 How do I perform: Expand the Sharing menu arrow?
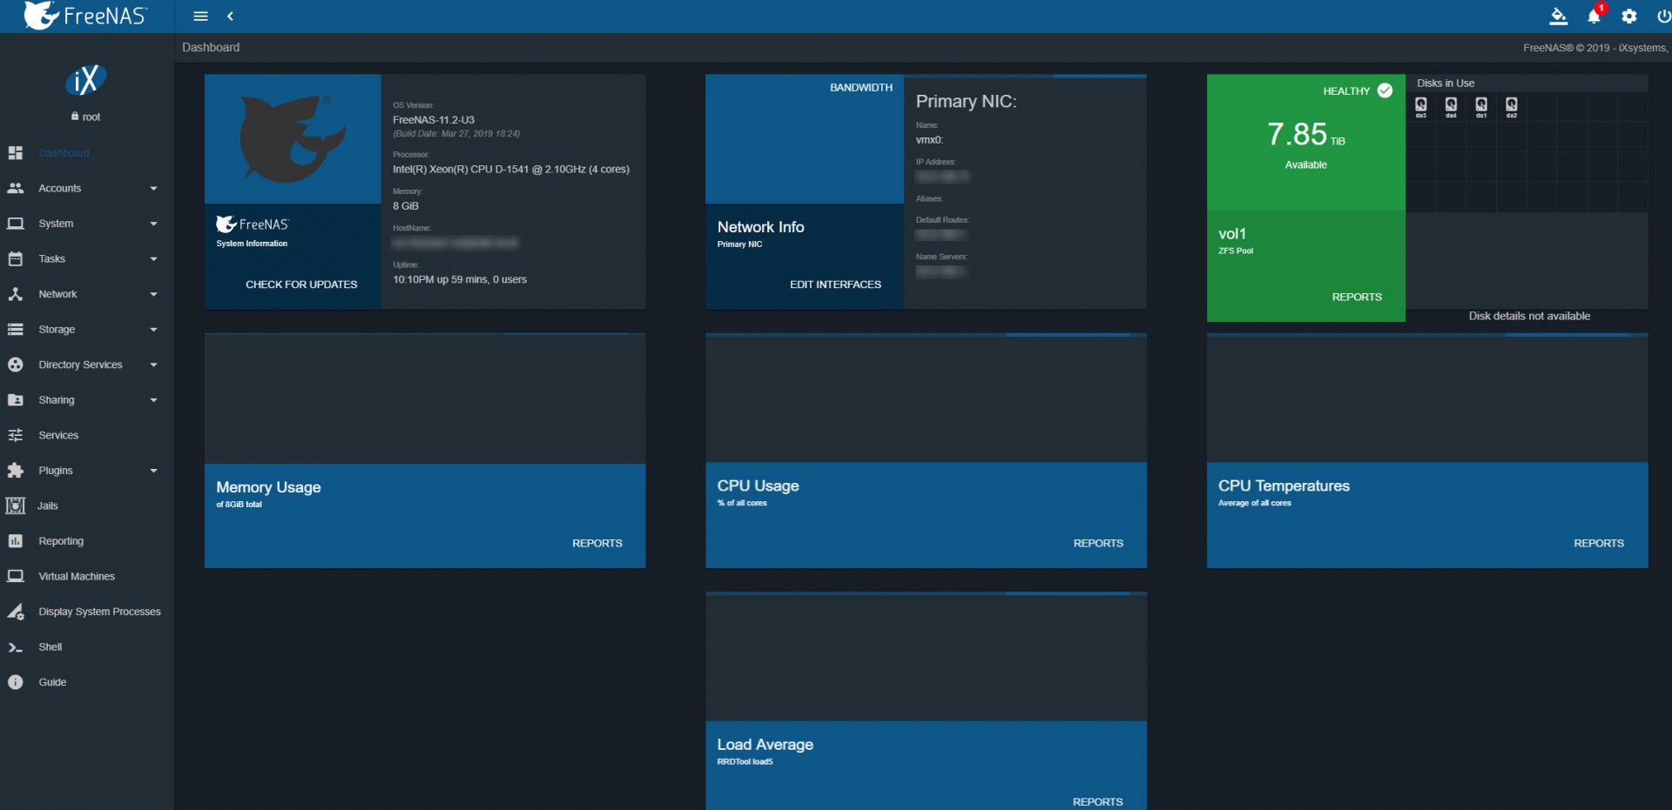click(x=153, y=400)
